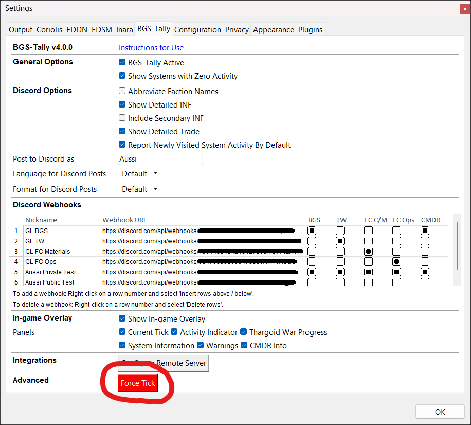The height and width of the screenshot is (425, 471).
Task: Toggle FC Ops checkbox for GL FC Ops row
Action: pos(396,262)
